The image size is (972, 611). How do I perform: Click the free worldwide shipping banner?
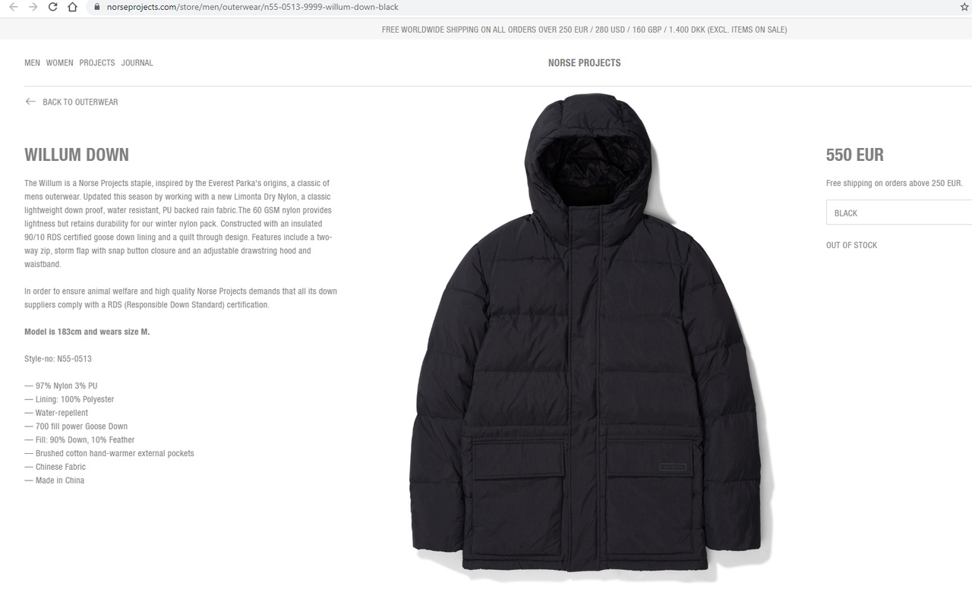pyautogui.click(x=584, y=30)
